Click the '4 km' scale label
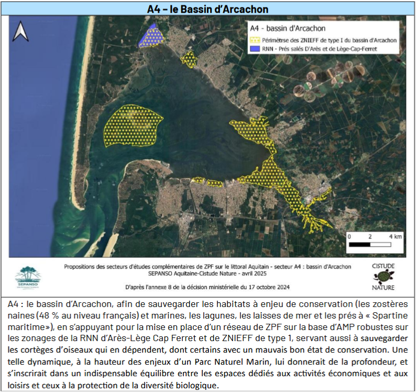The width and height of the screenshot is (417, 392). click(x=396, y=236)
